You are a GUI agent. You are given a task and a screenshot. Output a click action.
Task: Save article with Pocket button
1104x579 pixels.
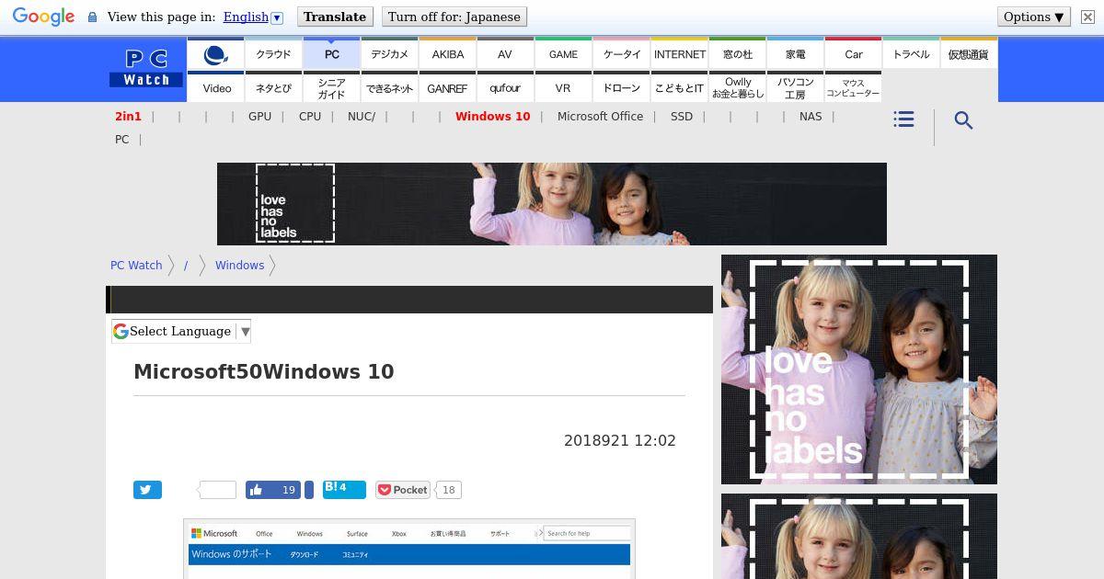403,490
